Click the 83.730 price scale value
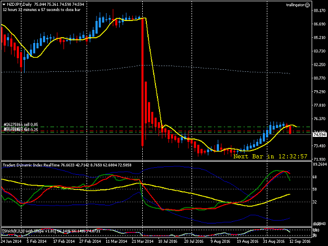The image size is (328, 246). coord(320,51)
